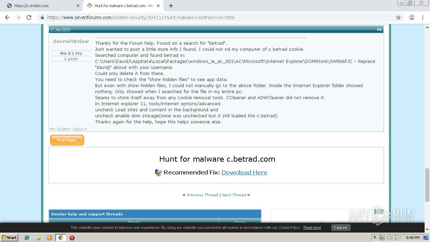Click the Recommended Fix Windows icon
This screenshot has height=242, width=430.
point(158,173)
